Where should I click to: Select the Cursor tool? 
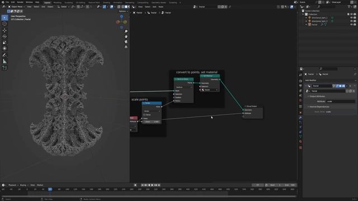[x=4, y=23]
